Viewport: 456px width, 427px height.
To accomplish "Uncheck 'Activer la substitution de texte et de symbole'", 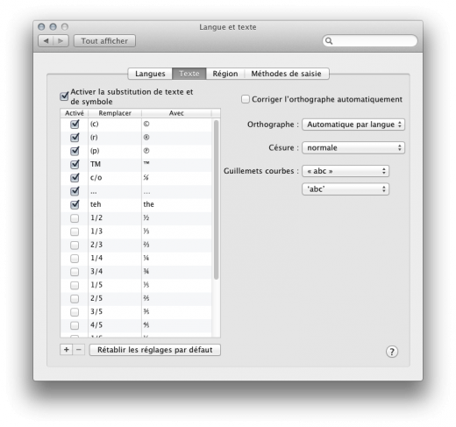I will [x=64, y=96].
